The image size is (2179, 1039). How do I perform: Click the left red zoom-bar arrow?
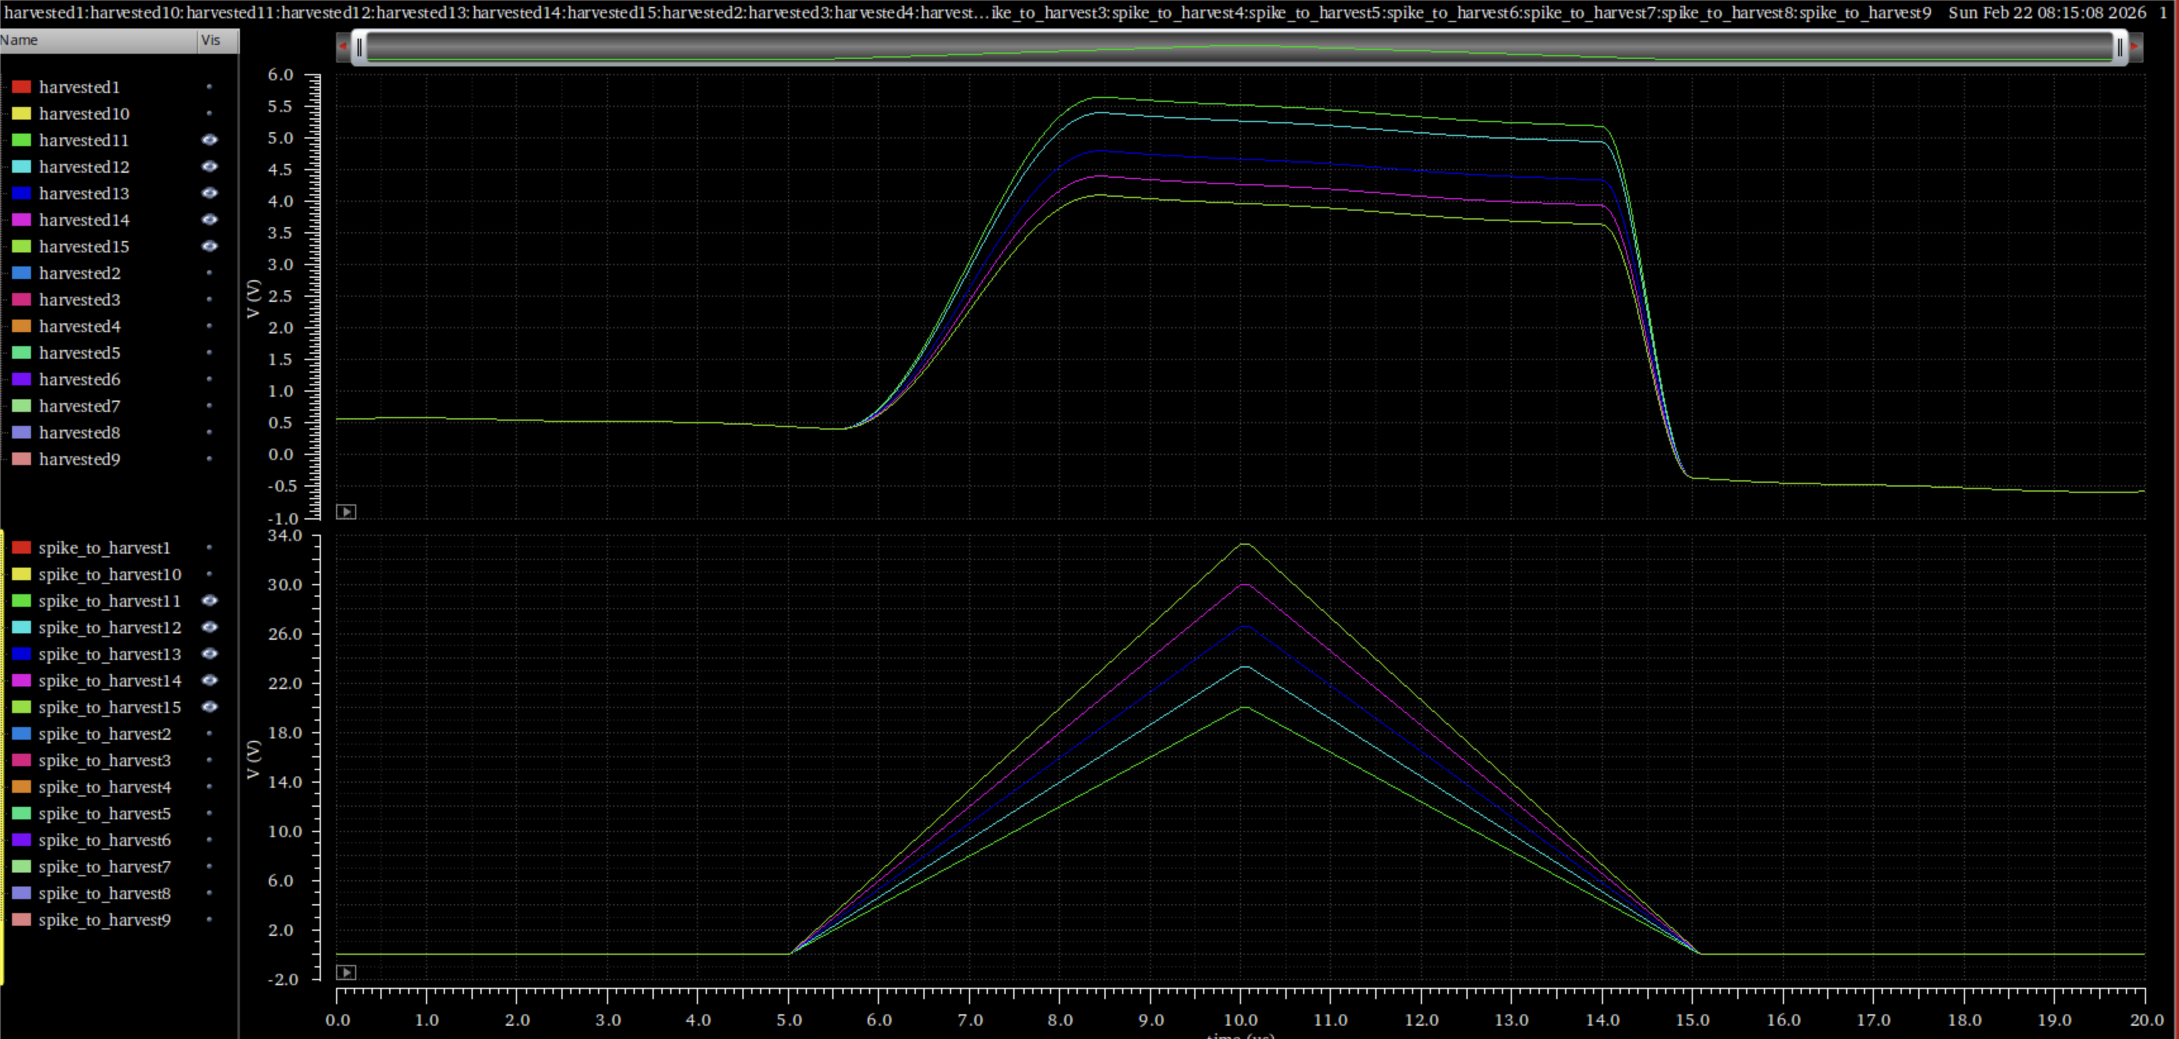click(342, 47)
